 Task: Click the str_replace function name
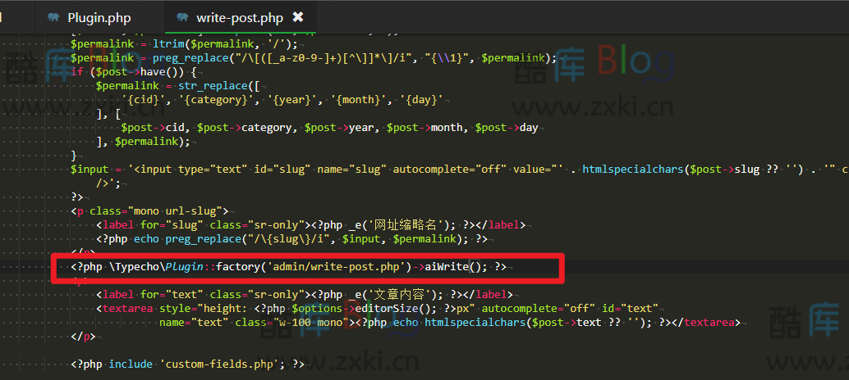pos(216,85)
